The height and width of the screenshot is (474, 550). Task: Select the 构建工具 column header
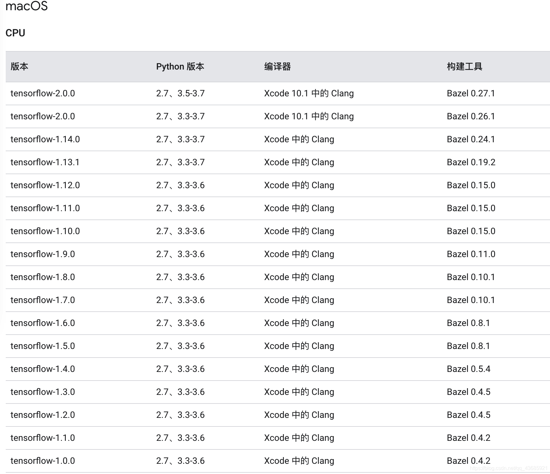coord(464,66)
